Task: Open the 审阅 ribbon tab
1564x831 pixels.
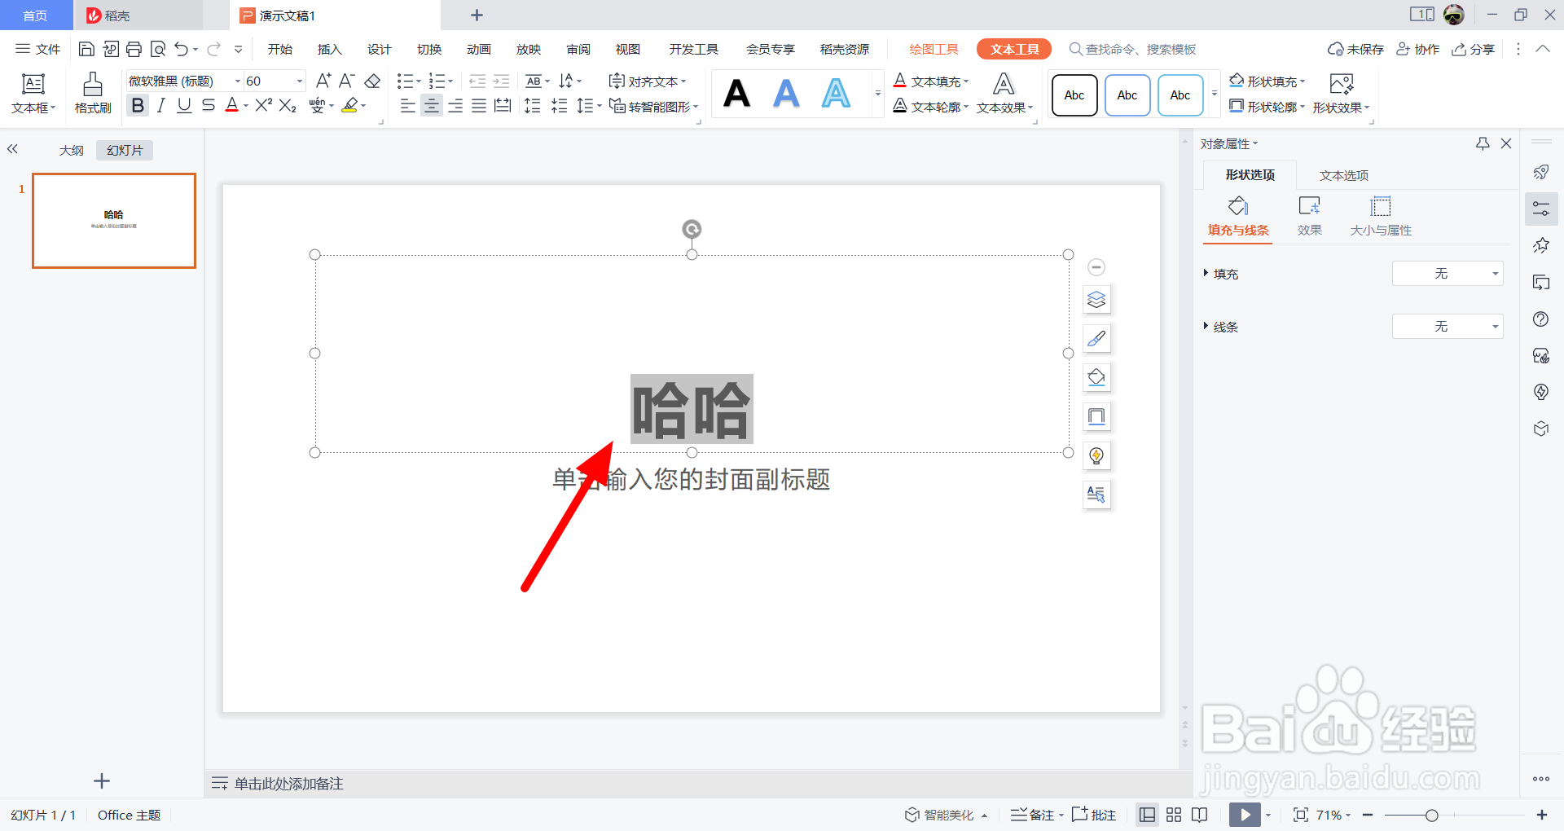Action: click(x=578, y=49)
